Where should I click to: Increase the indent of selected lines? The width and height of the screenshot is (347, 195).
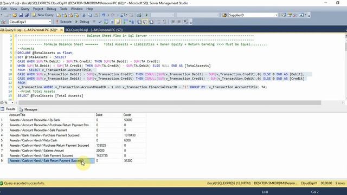pyautogui.click(x=179, y=22)
